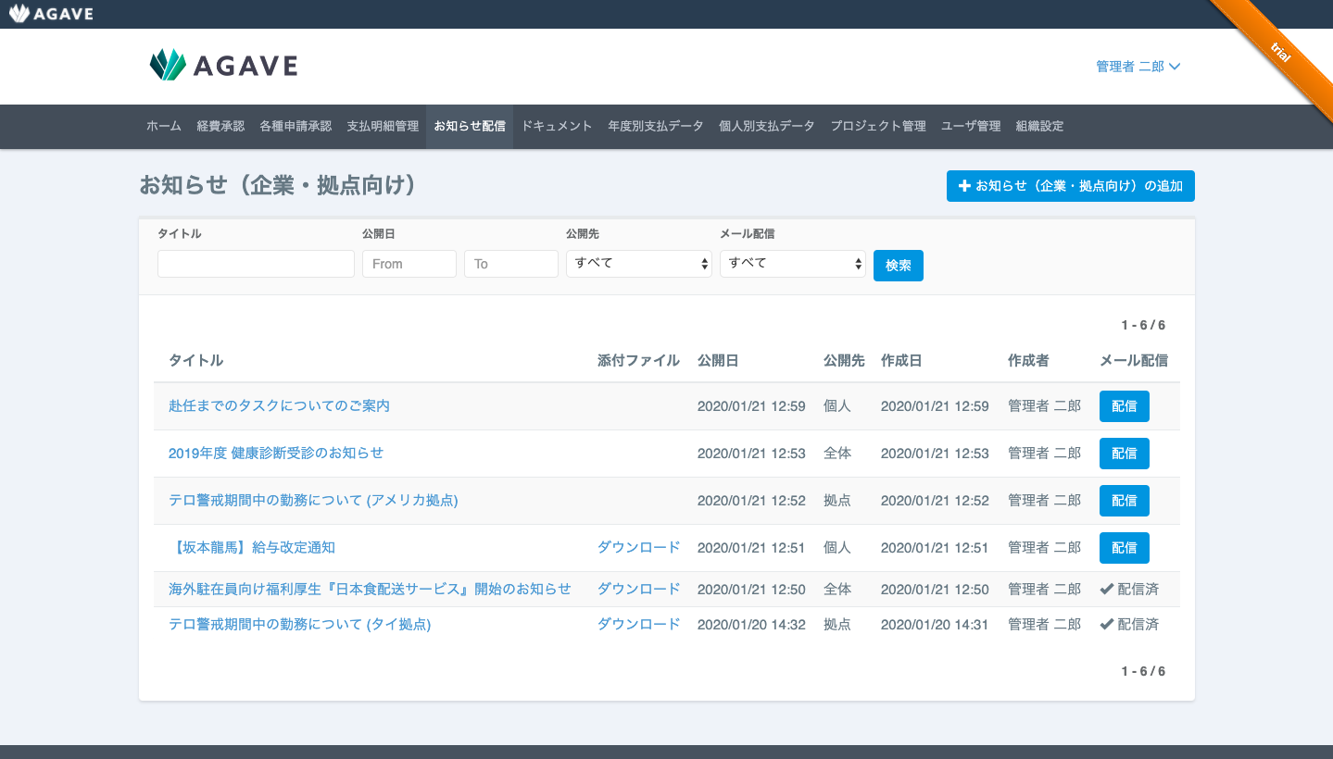Click お知らせ（企業・拠点向け）の追加 button
Image resolution: width=1333 pixels, height=759 pixels.
(1071, 185)
